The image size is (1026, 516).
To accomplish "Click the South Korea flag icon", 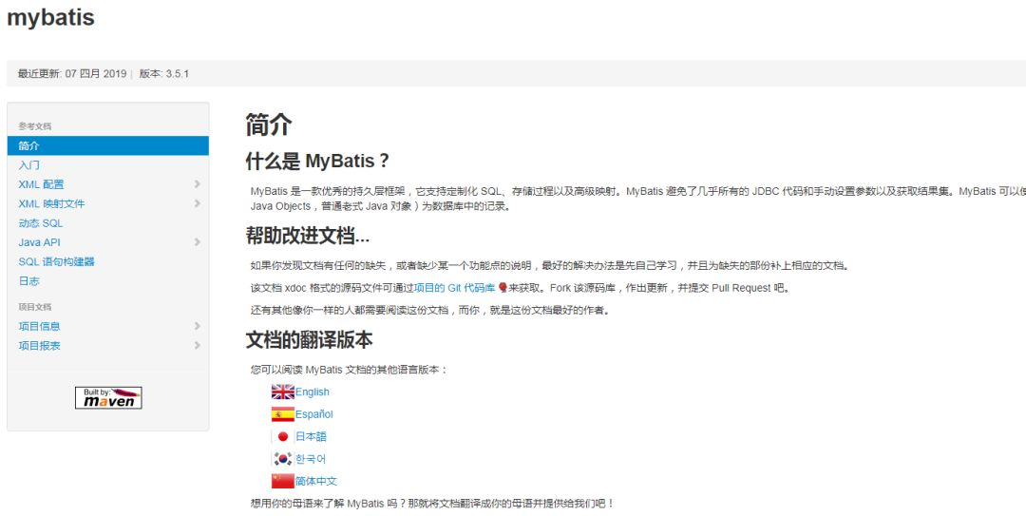I will [283, 458].
